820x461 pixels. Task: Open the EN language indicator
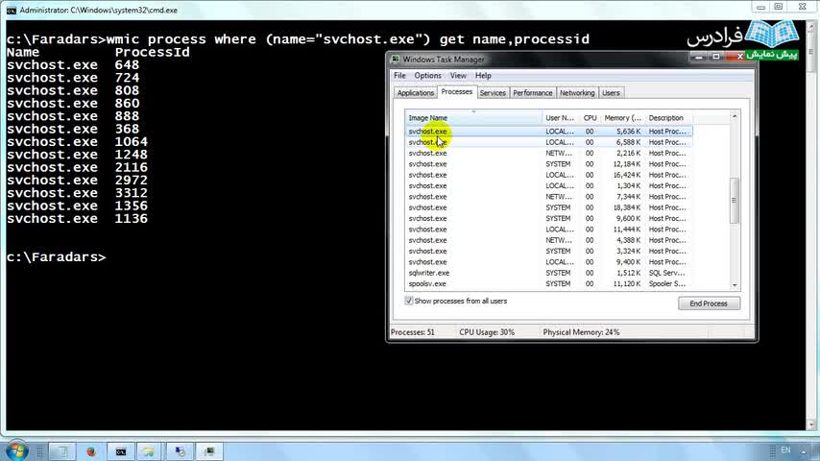[785, 450]
